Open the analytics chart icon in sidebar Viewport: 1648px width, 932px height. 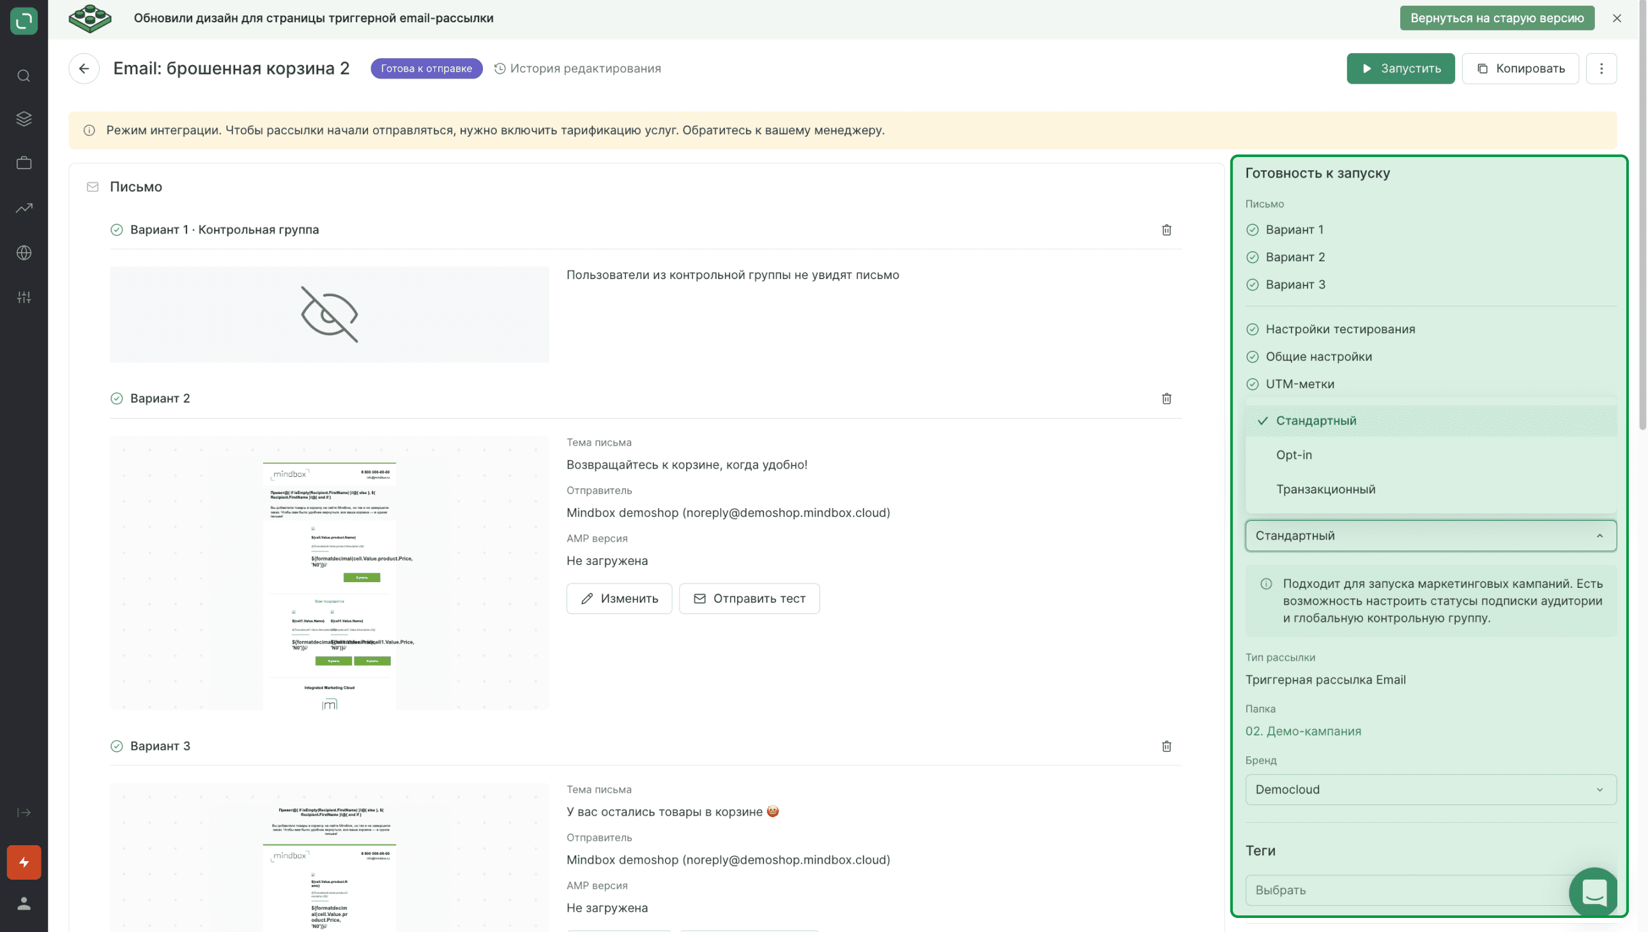[x=24, y=208]
